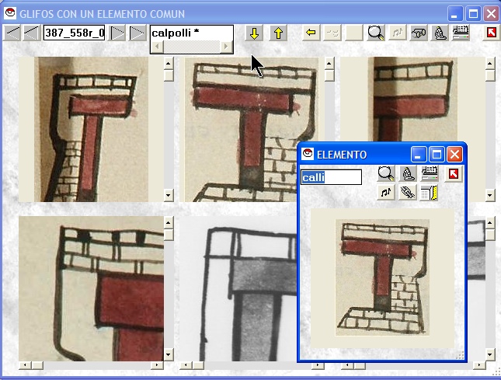Click the yellow up arrow in main toolbar
Screen dimensions: 501x380
point(277,33)
